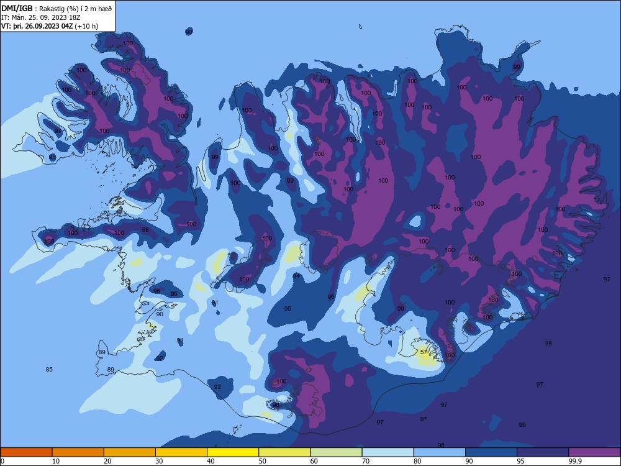Click the legend scale label 50
The width and height of the screenshot is (621, 466).
coord(263,461)
